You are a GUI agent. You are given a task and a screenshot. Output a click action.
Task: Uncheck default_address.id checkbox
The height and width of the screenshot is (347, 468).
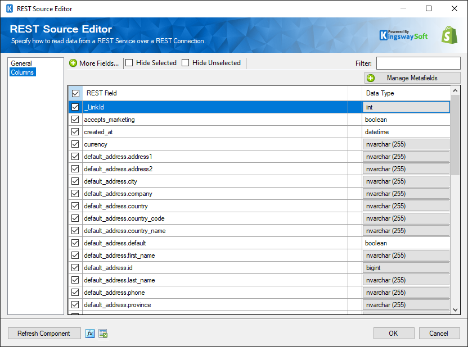(x=75, y=268)
